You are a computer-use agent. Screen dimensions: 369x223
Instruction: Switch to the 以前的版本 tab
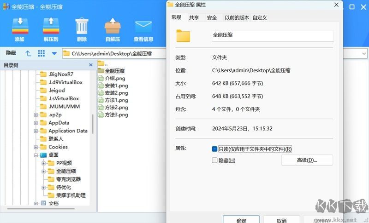237,17
